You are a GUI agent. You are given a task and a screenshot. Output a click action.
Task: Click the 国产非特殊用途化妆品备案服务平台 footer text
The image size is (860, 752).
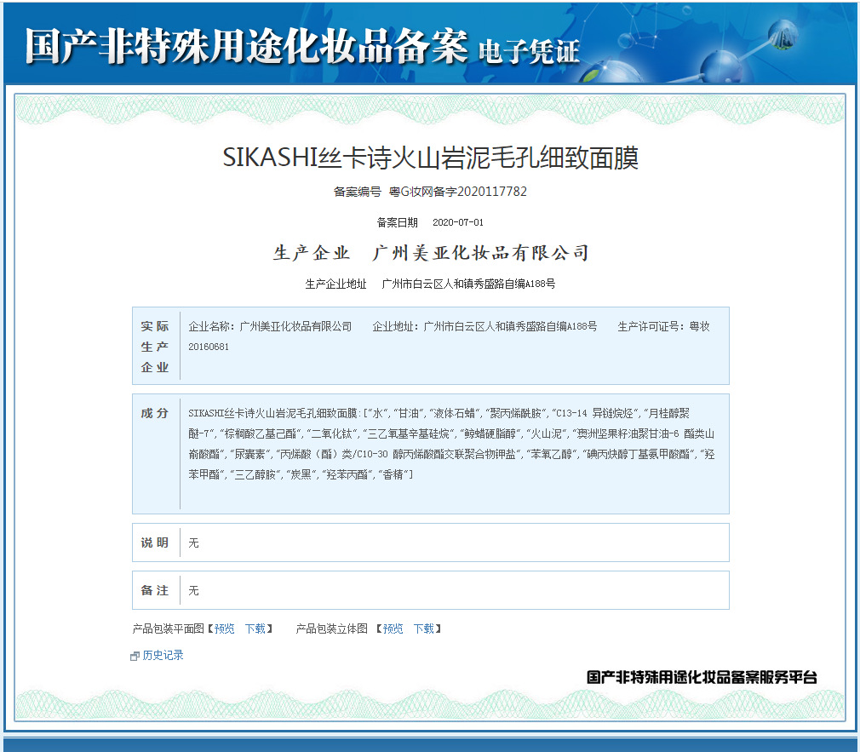pyautogui.click(x=702, y=677)
